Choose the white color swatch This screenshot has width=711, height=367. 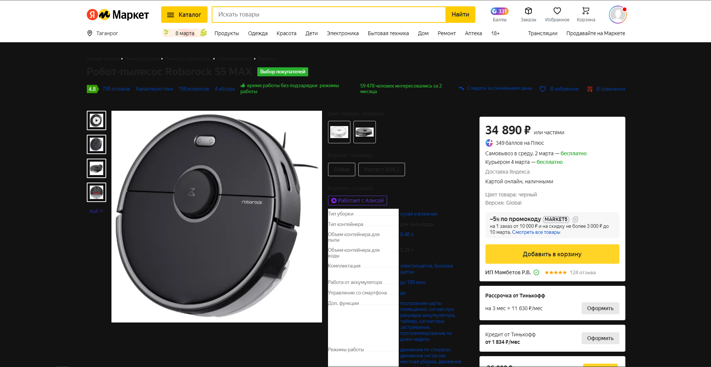pos(339,132)
